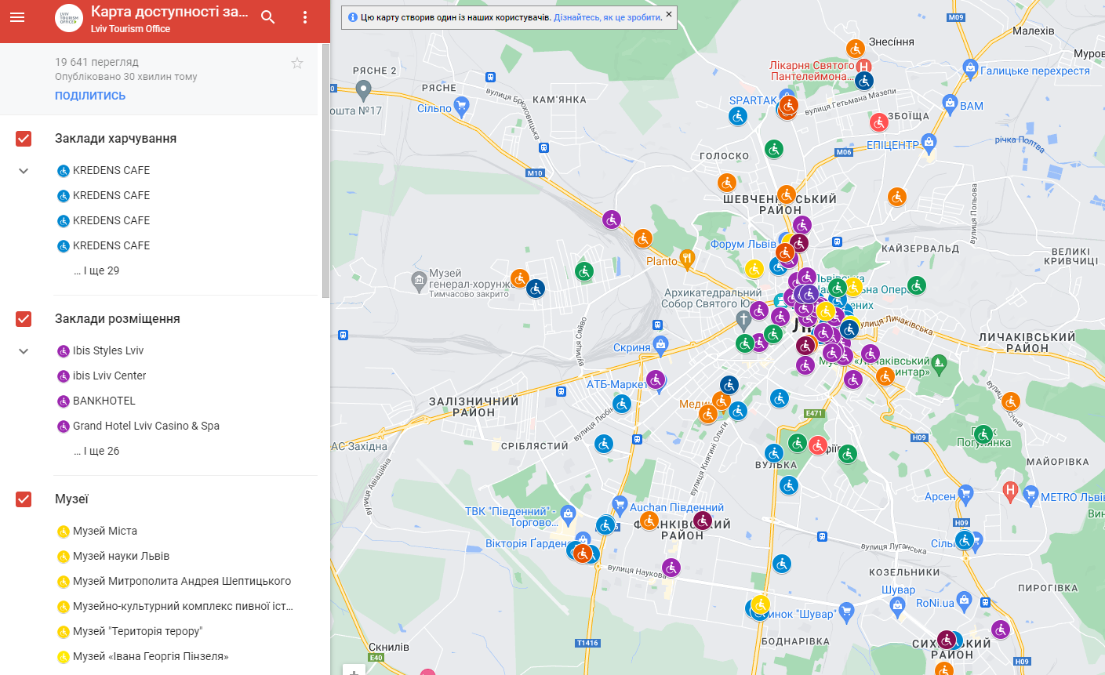Collapse the Заклади харчування list
Viewport: 1105px width, 675px height.
click(x=24, y=171)
